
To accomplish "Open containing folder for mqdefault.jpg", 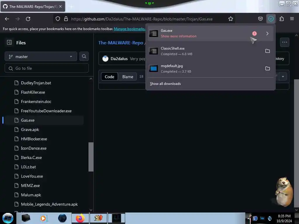I will tap(267, 68).
